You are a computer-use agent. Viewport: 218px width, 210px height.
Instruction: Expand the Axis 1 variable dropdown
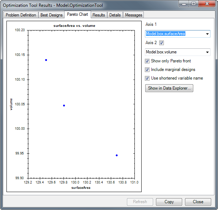tap(208, 34)
